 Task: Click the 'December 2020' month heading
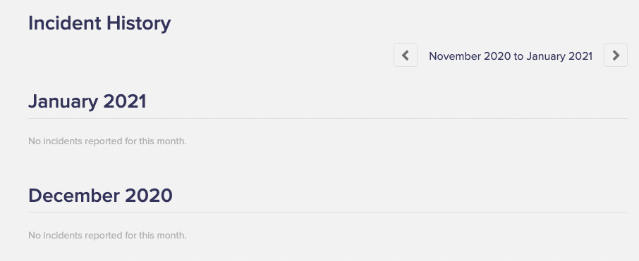[x=100, y=196]
